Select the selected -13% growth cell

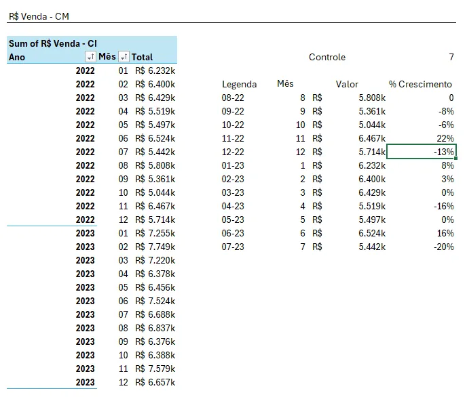tap(421, 152)
